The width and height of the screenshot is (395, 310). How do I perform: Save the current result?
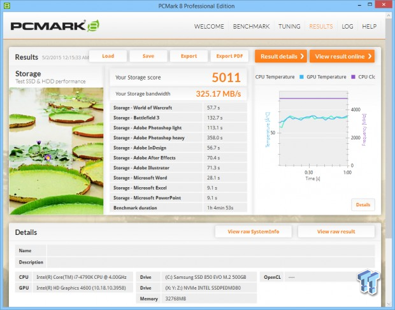click(x=148, y=56)
